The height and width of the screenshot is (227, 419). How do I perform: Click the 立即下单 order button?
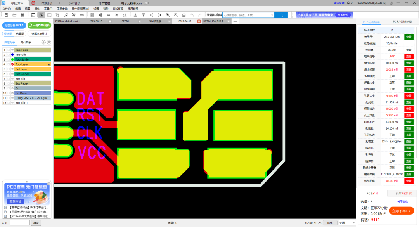click(x=402, y=210)
